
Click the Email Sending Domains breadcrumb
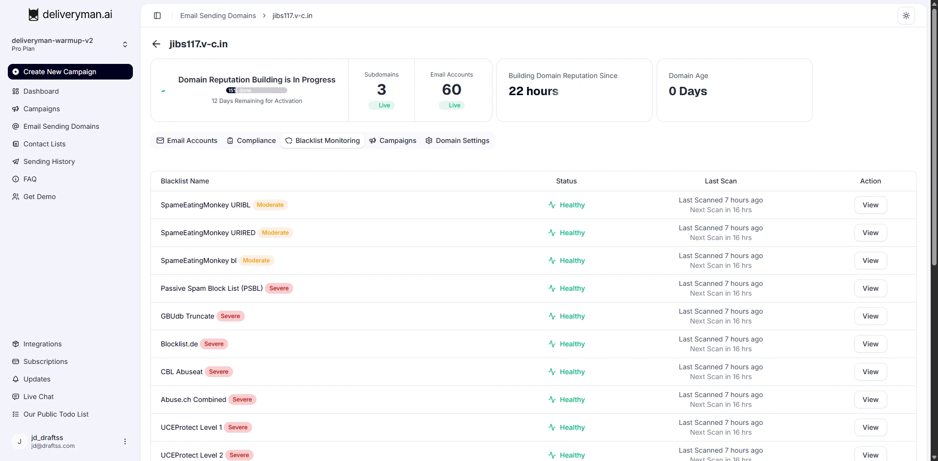(218, 16)
